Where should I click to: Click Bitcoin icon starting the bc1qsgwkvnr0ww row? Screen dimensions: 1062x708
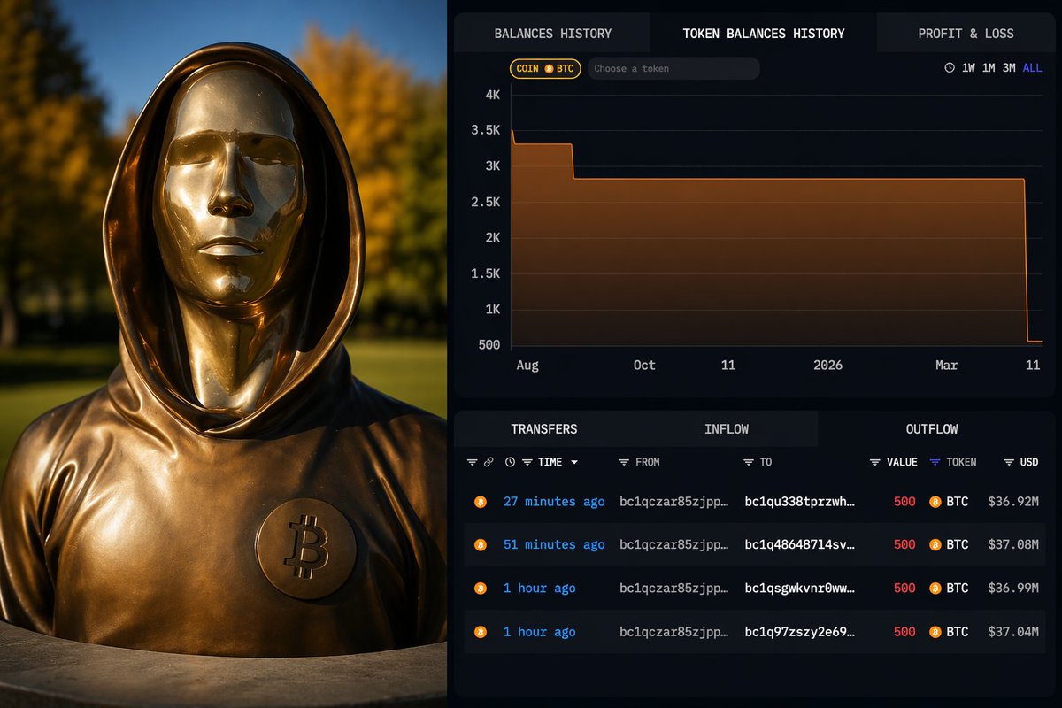click(481, 589)
